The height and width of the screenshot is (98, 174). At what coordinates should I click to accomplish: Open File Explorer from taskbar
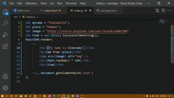coord(35,96)
